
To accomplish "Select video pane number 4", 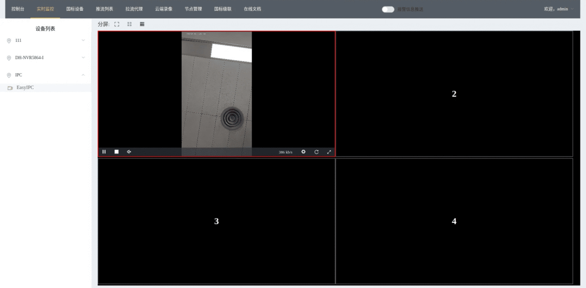I will 454,221.
